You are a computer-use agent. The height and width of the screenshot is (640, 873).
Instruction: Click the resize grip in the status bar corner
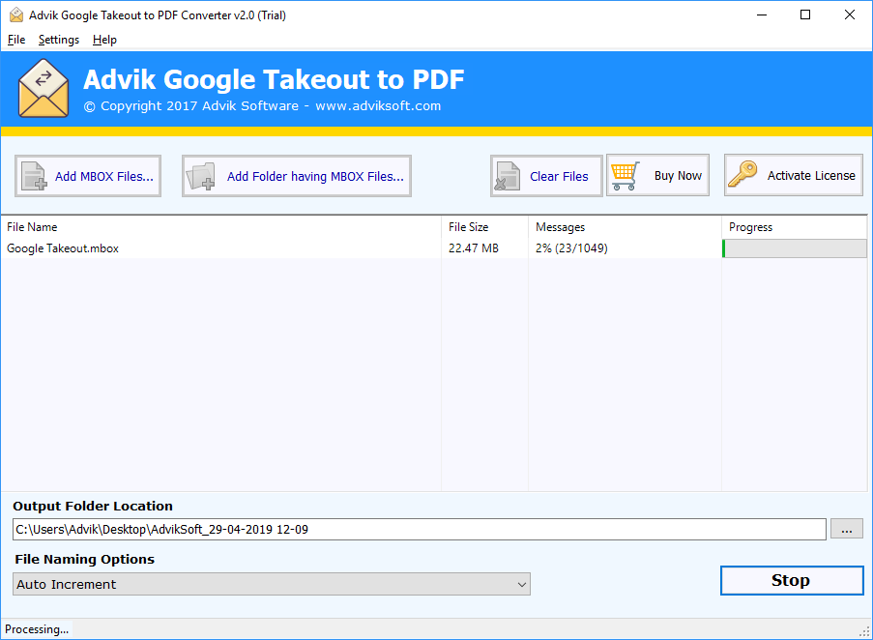[x=864, y=631]
